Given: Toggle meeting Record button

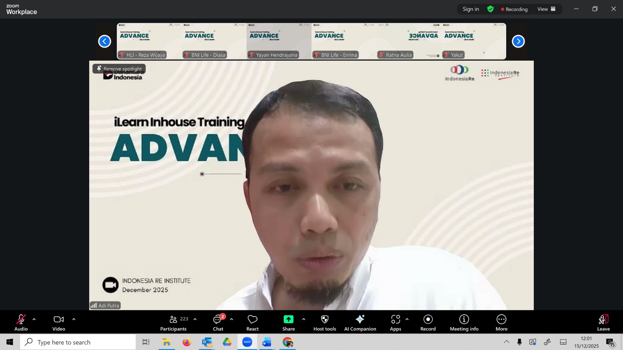Looking at the screenshot, I should tap(428, 322).
